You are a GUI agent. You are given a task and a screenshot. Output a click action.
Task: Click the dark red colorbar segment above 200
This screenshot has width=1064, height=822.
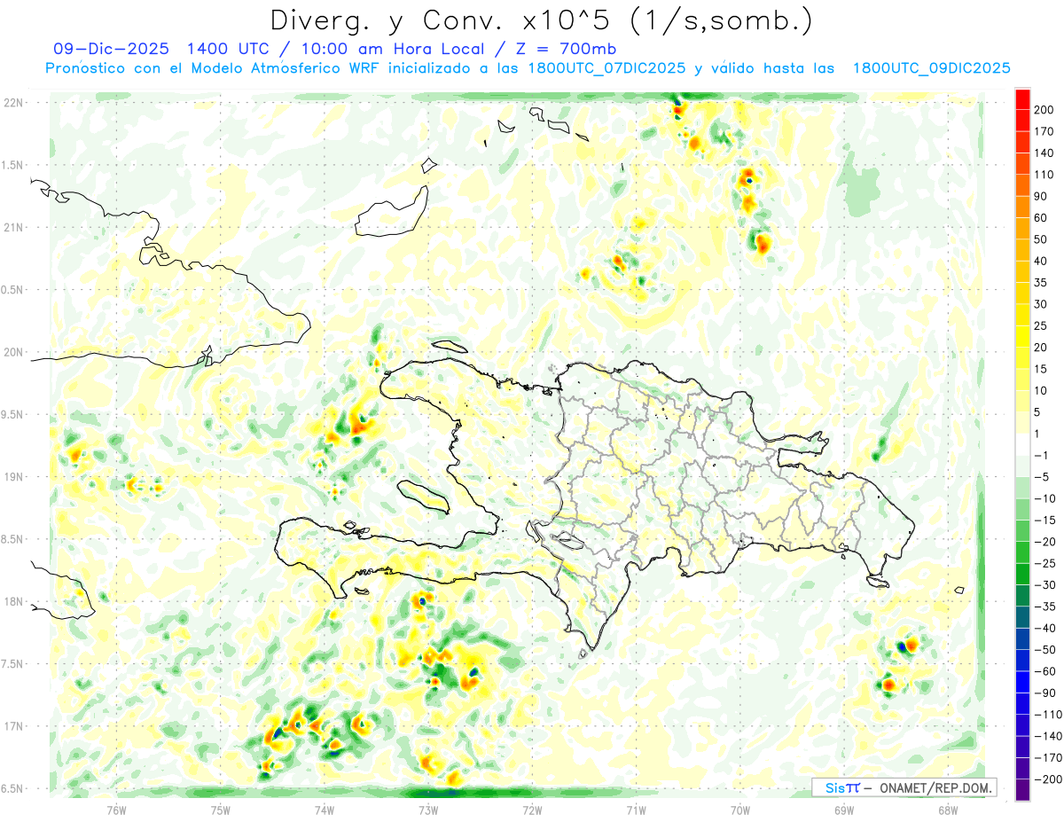[x=1022, y=98]
